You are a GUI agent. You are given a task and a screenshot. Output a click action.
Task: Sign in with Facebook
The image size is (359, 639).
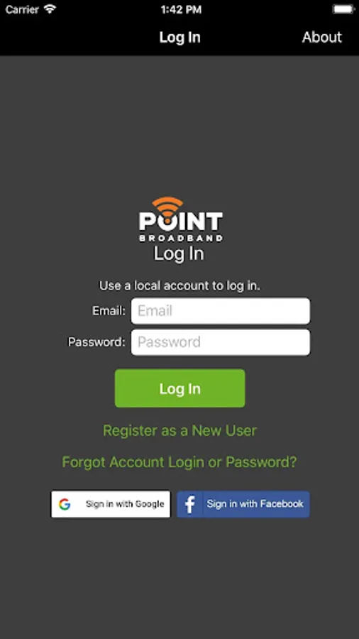coord(243,504)
